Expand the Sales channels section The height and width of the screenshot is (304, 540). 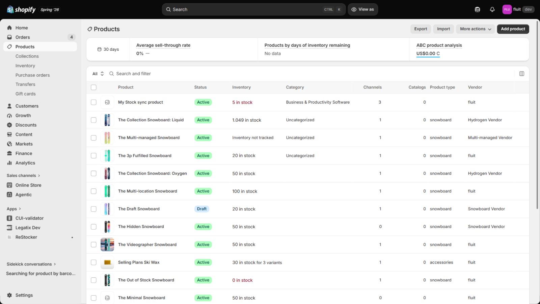pos(23,176)
